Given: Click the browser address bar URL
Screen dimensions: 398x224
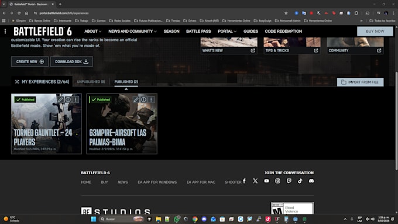Looking at the screenshot, I should tap(64, 13).
